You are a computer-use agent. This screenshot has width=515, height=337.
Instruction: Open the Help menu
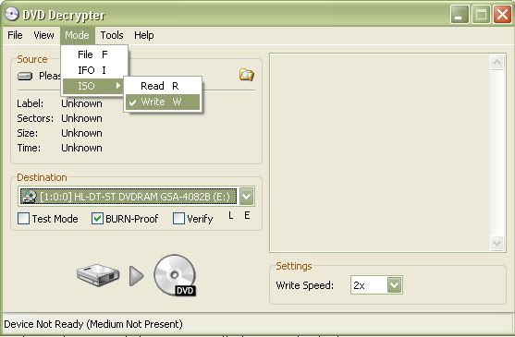tap(144, 35)
